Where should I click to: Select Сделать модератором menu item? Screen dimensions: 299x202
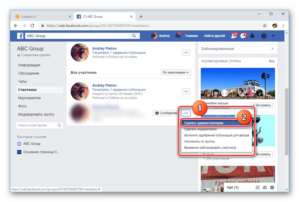coord(200,129)
